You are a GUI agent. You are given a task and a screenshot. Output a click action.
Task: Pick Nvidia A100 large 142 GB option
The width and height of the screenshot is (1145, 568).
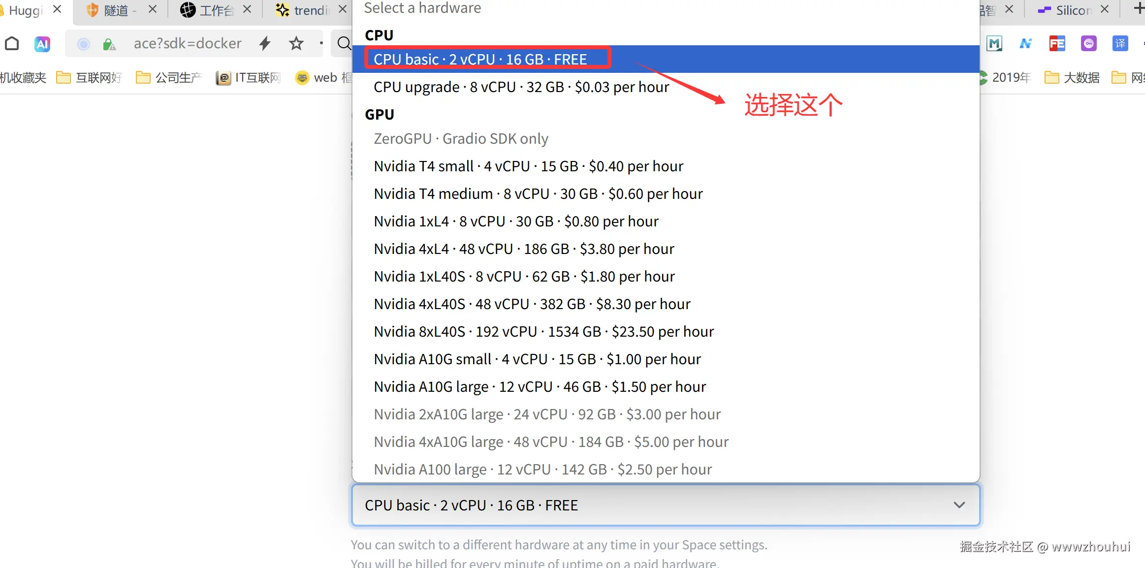click(666, 469)
